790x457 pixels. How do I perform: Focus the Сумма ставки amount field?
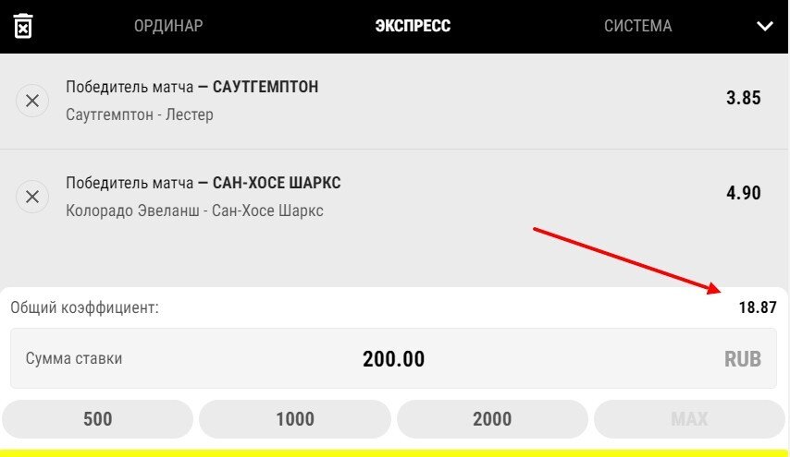(x=394, y=359)
